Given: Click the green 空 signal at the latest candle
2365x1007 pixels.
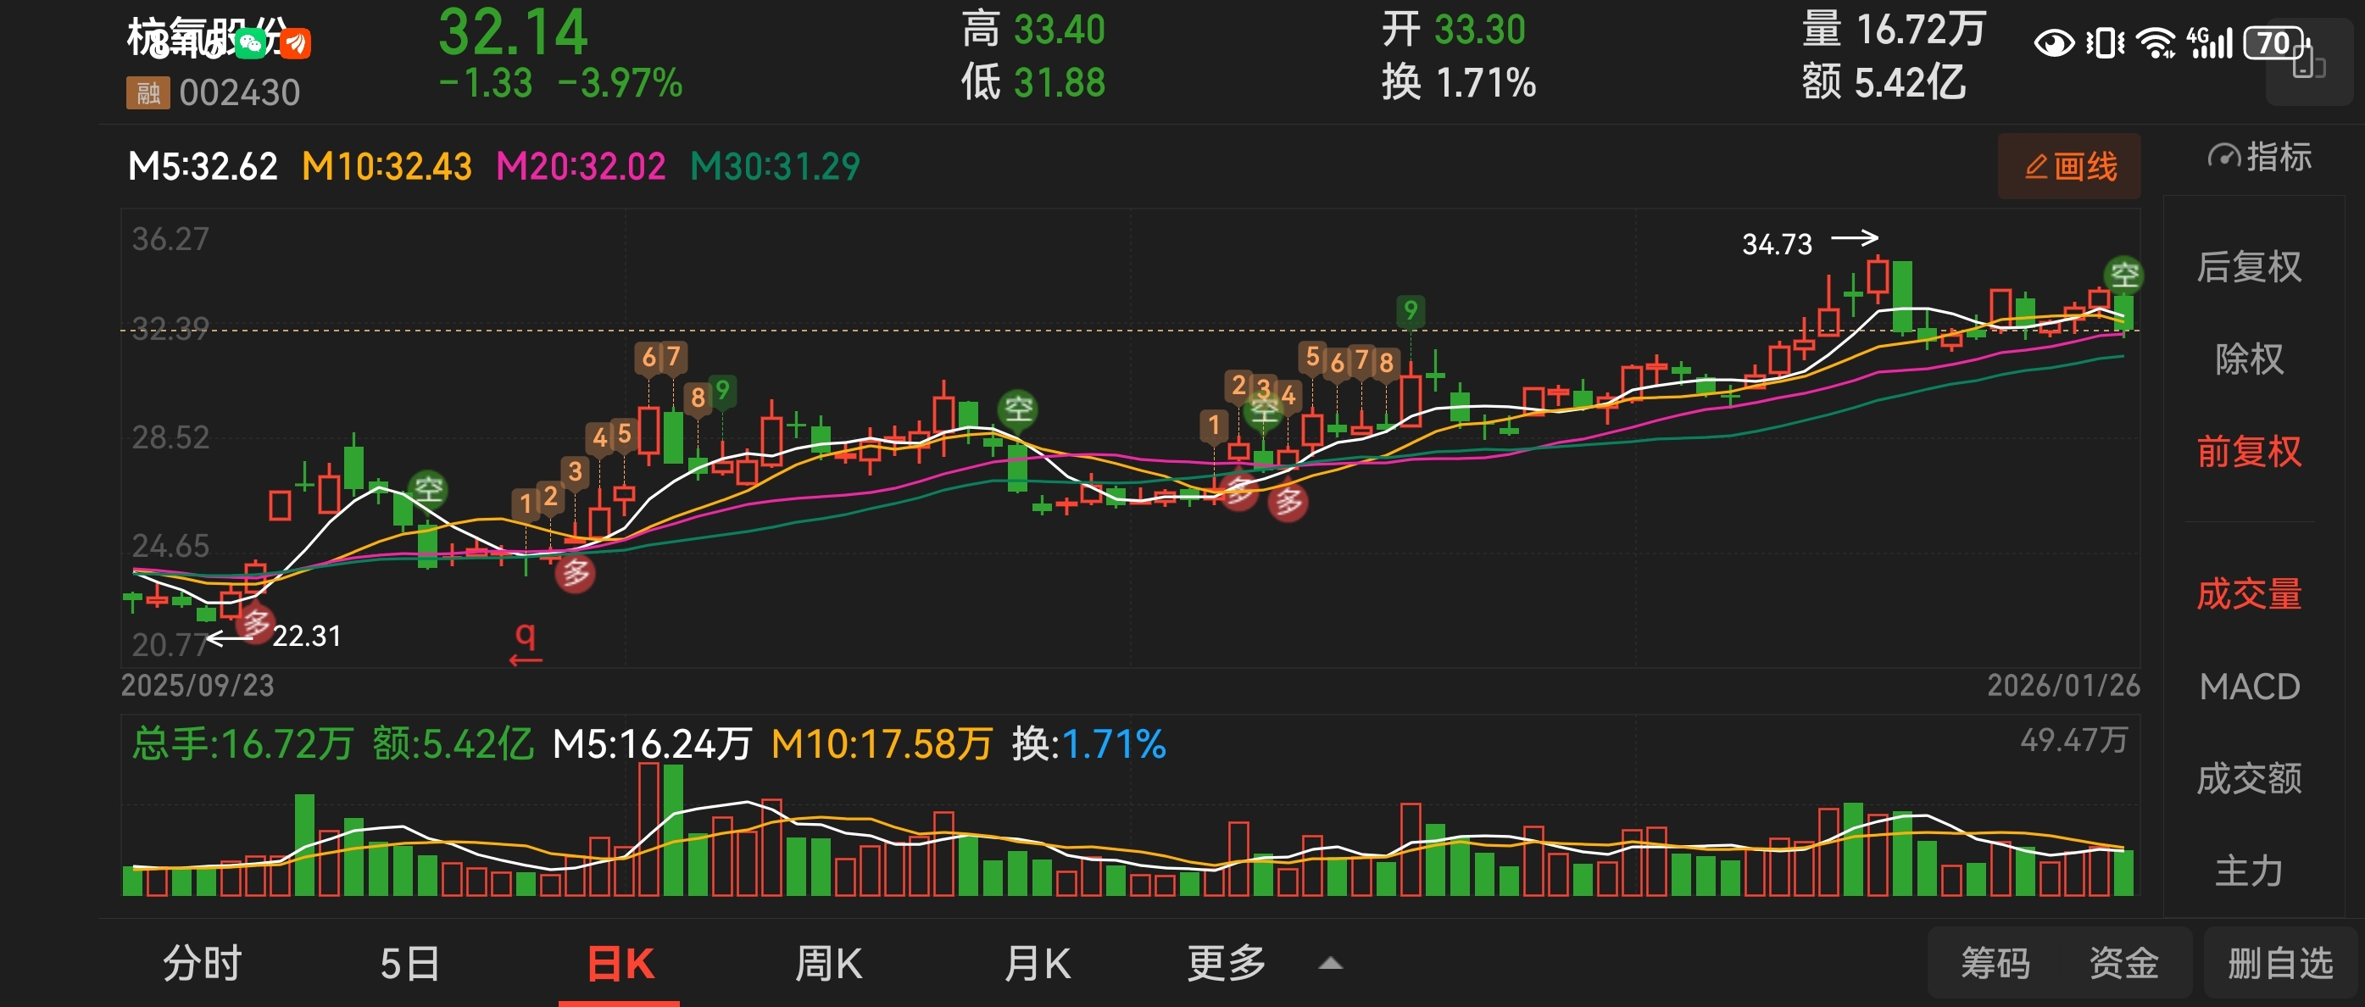Looking at the screenshot, I should (x=2123, y=274).
